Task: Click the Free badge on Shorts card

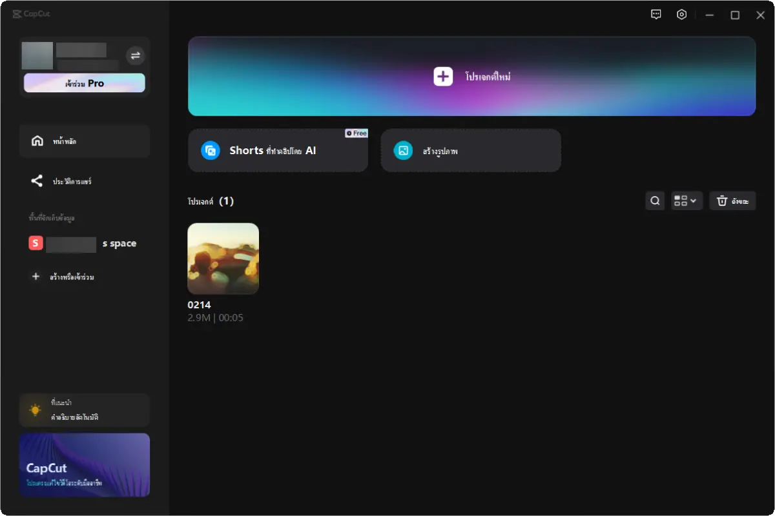Action: [356, 134]
